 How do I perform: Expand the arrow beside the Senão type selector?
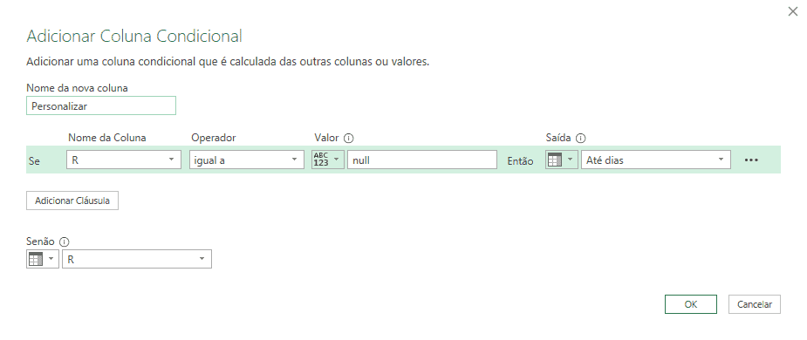[x=51, y=259]
